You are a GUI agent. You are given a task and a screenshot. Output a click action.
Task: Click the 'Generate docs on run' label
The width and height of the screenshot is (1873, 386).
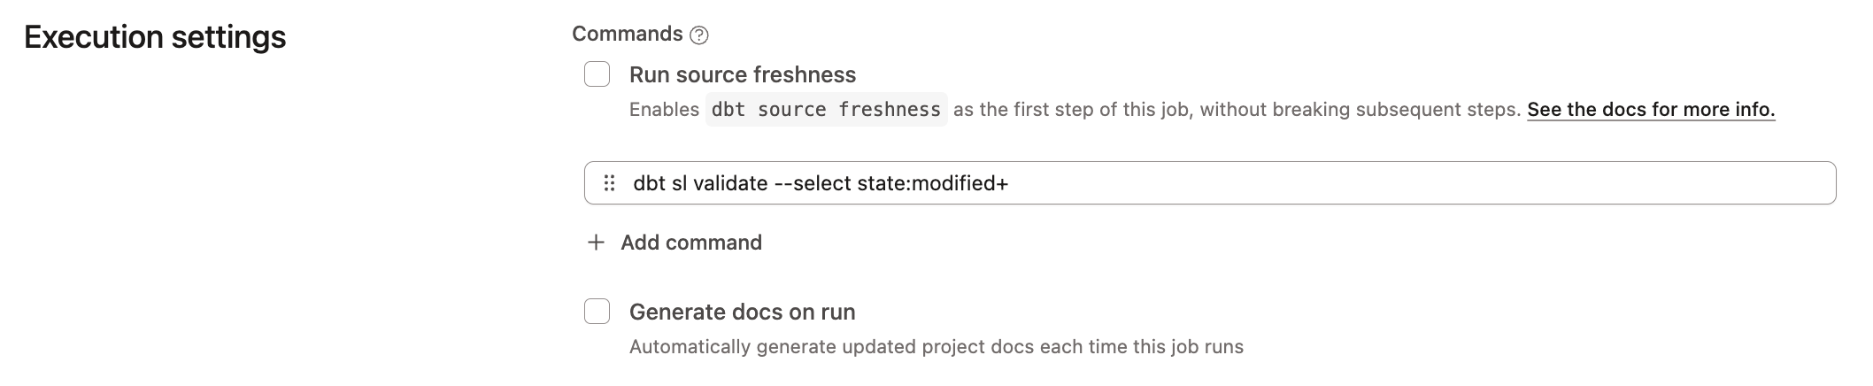[742, 313]
